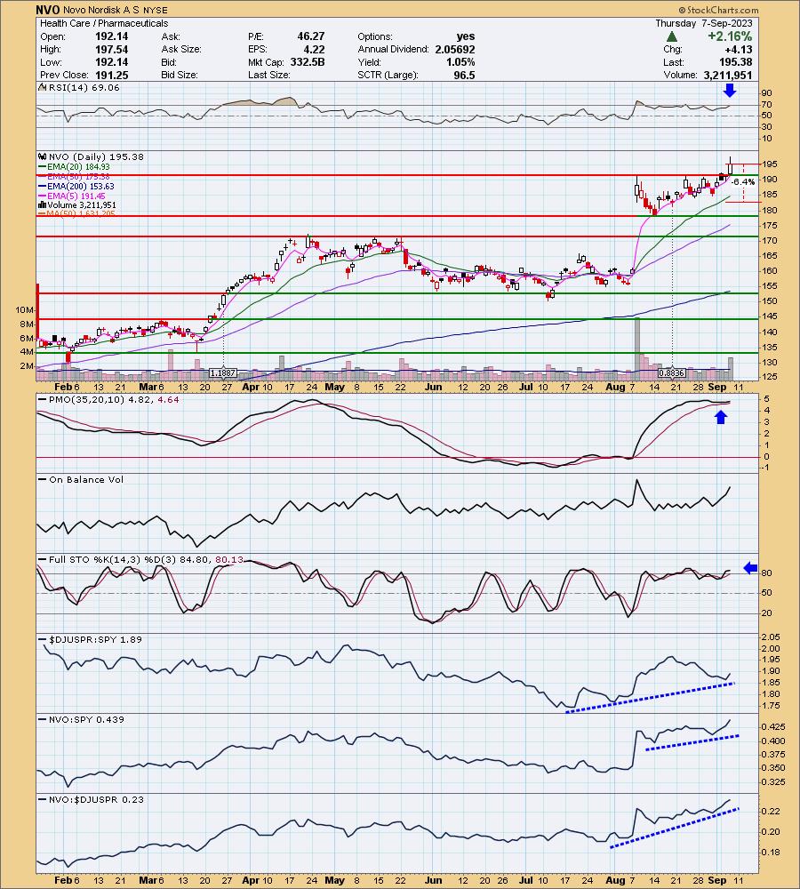
Task: Click the small icon before RSI(14)
Action: click(42, 87)
